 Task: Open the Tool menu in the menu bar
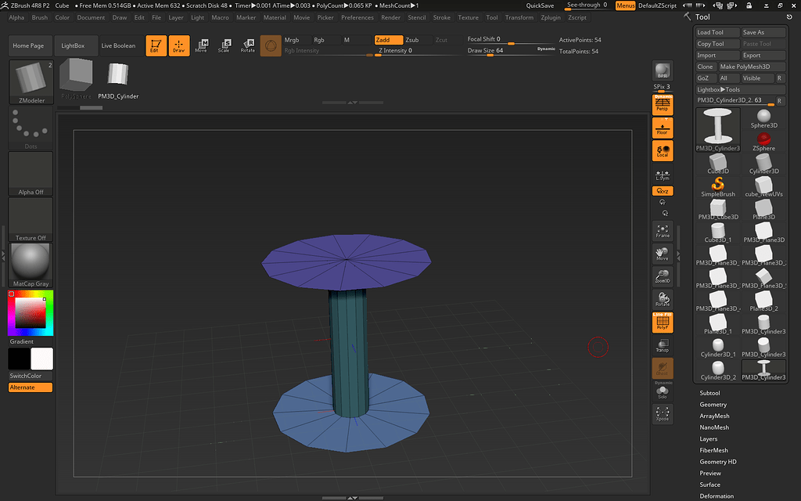click(492, 17)
